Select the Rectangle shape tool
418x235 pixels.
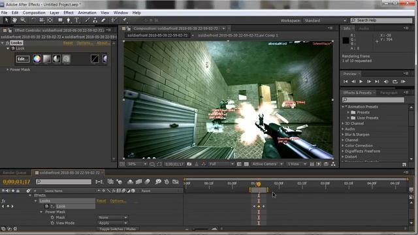(61, 20)
